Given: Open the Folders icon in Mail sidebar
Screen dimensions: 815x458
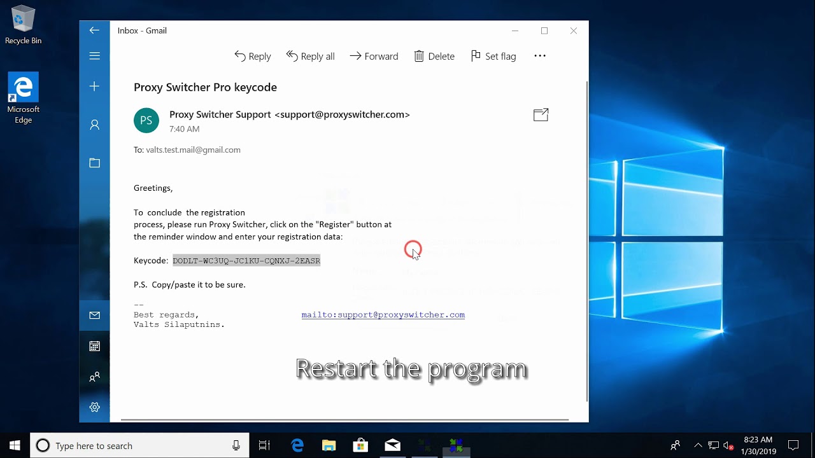Looking at the screenshot, I should [94, 163].
